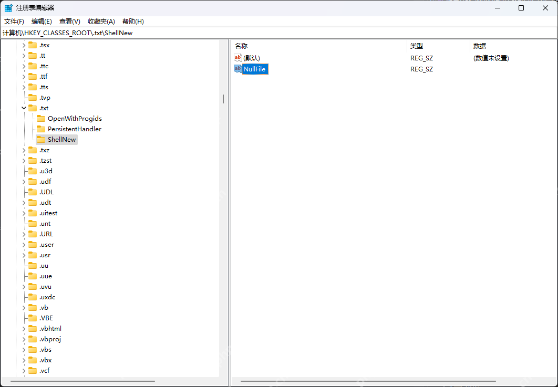Sort values by 类型 column header
Viewport: 558px width, 387px height.
438,46
